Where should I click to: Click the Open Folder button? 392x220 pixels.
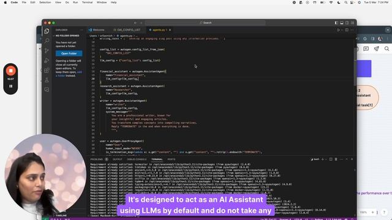click(69, 53)
